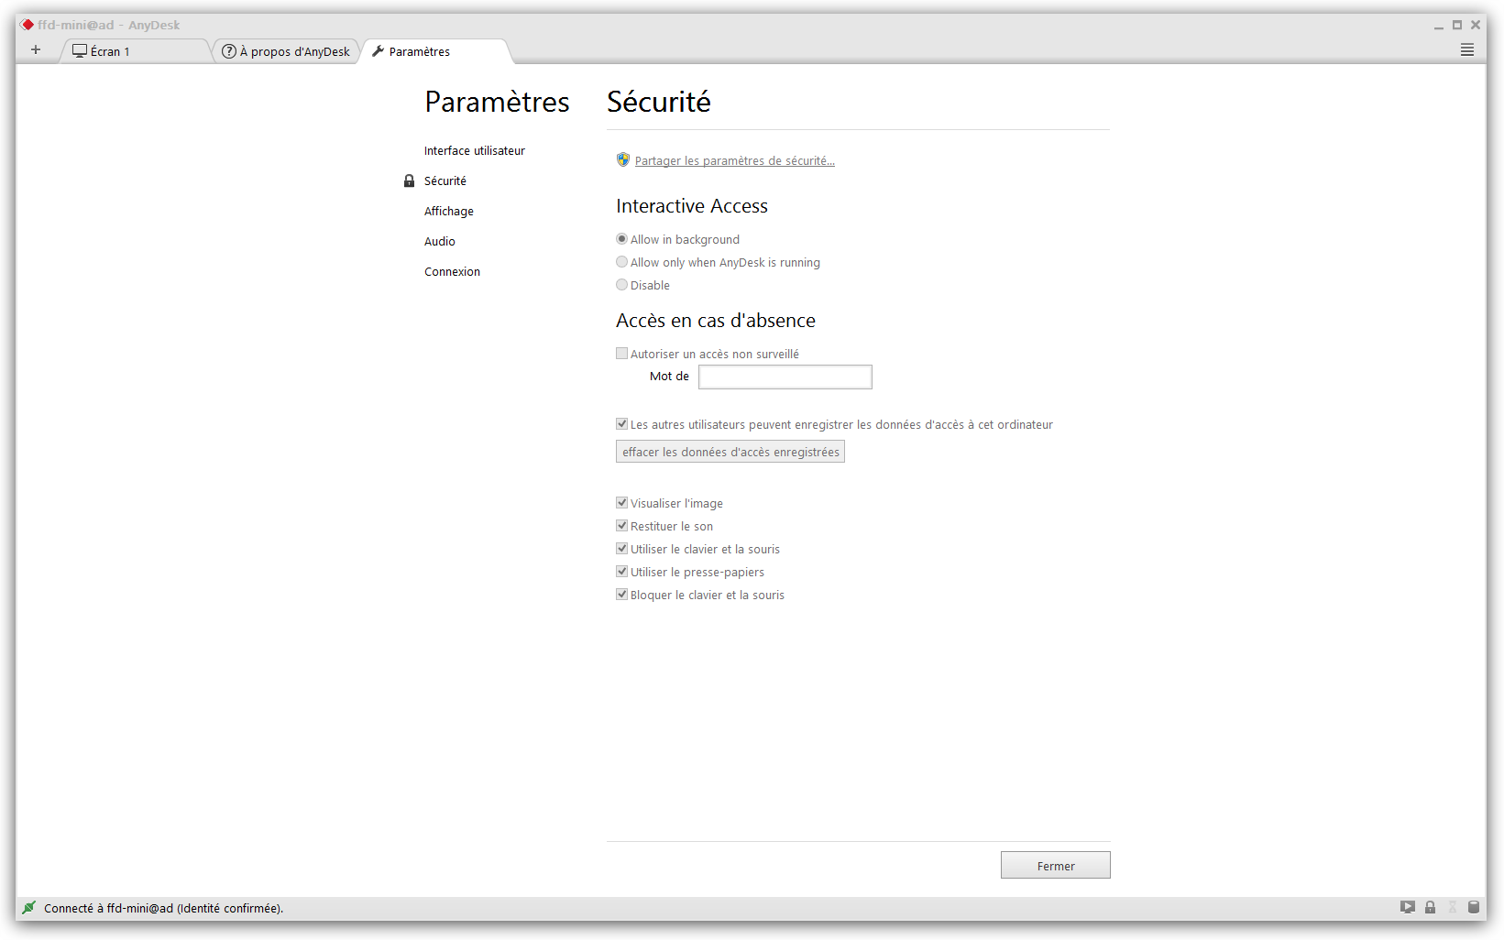Image resolution: width=1504 pixels, height=940 pixels.
Task: Click the security shield icon beside Partager link
Action: pos(623,159)
